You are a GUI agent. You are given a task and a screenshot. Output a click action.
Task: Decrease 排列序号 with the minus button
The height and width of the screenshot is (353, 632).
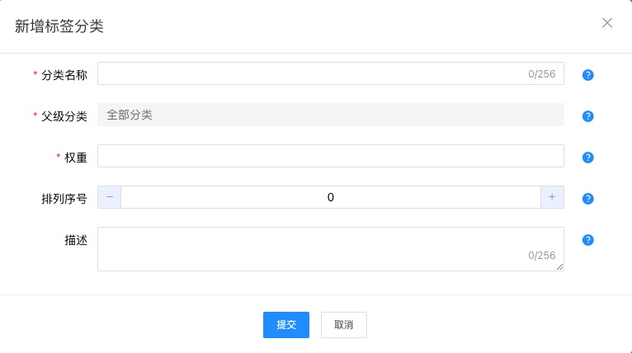(x=110, y=197)
